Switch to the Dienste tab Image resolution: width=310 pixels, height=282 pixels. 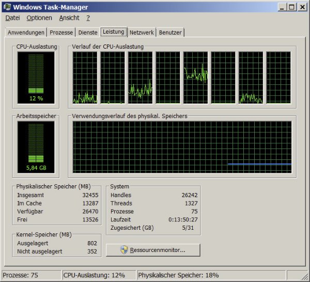pos(87,33)
